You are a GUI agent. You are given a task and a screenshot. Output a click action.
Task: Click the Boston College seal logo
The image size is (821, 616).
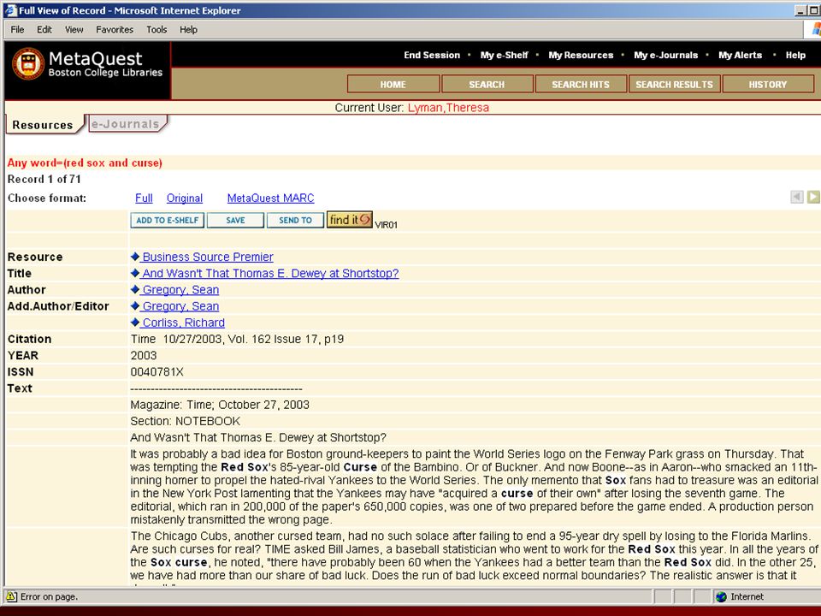28,64
